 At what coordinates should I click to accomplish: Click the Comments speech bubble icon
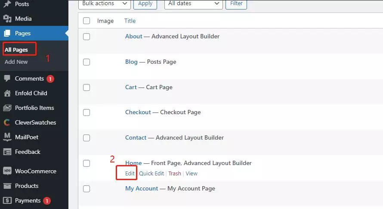click(x=7, y=78)
